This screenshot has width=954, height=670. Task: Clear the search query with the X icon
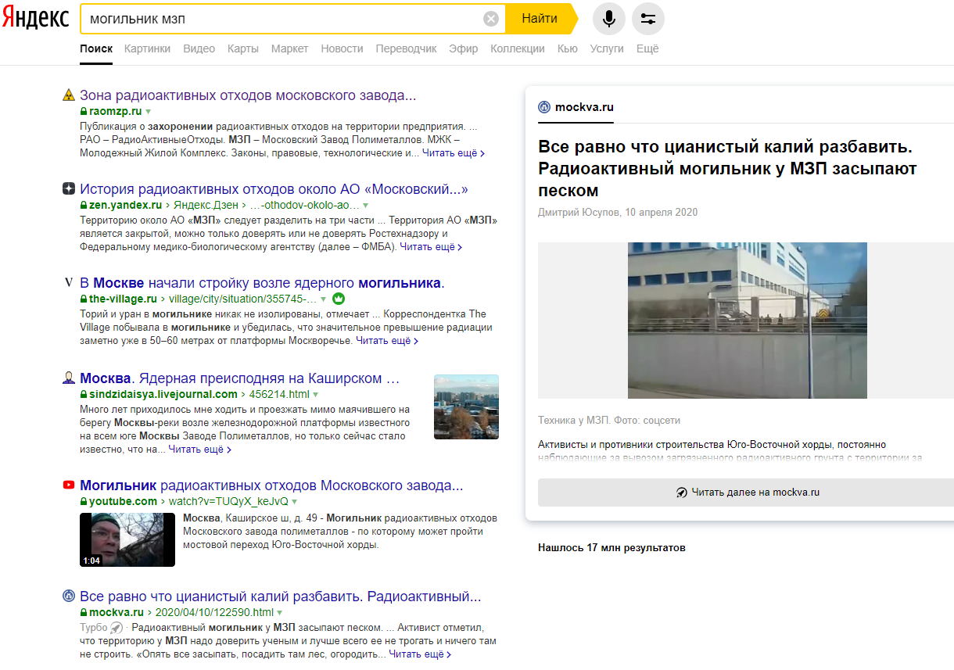click(491, 19)
